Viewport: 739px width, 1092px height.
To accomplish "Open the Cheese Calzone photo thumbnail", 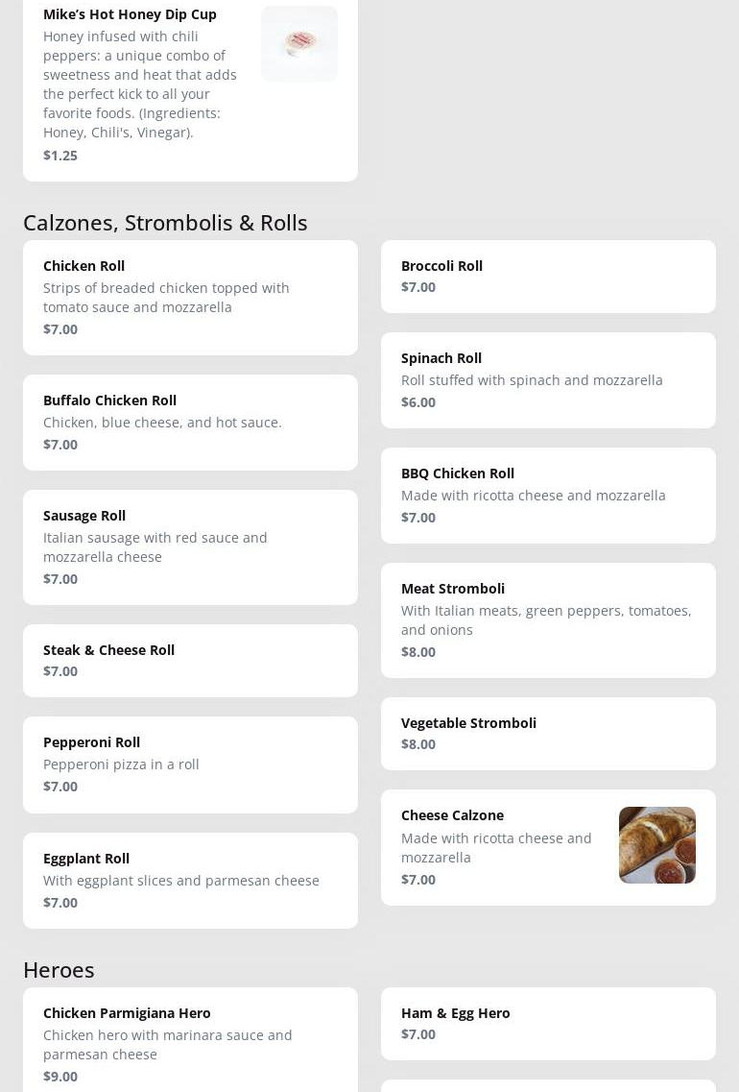I will pyautogui.click(x=656, y=845).
